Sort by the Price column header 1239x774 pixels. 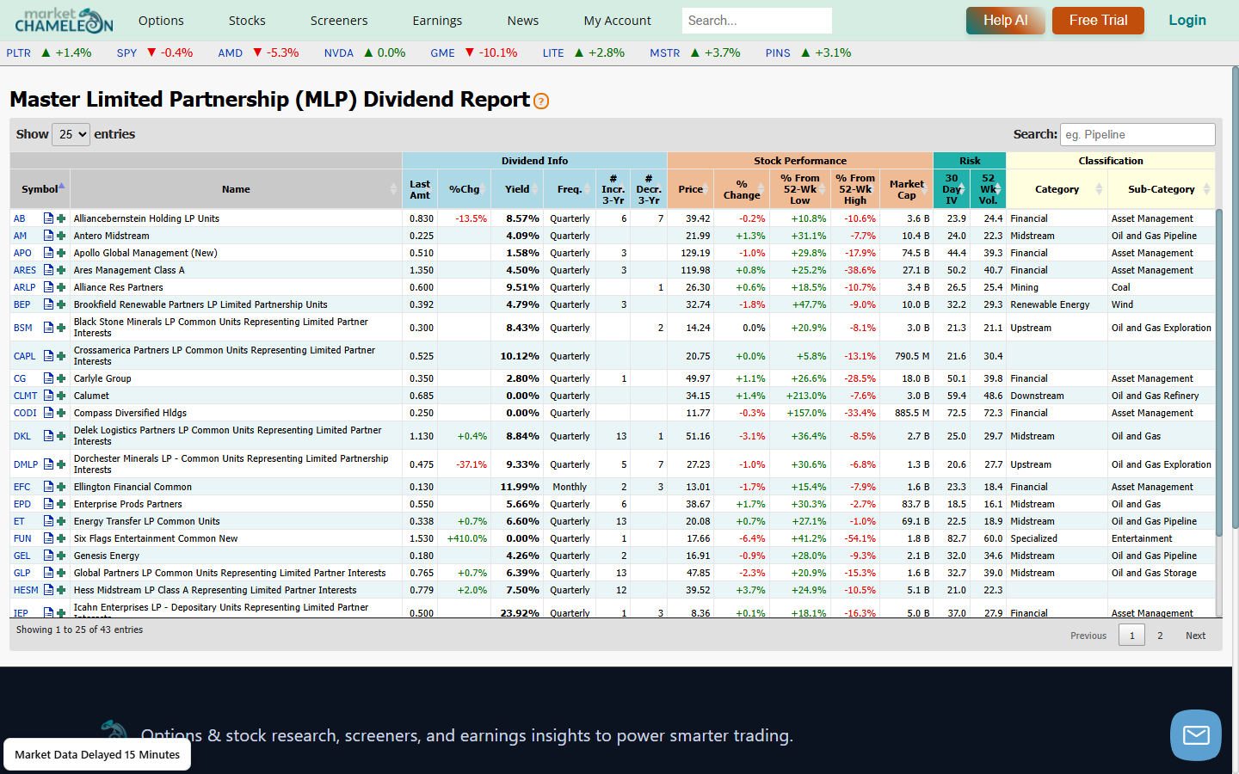tap(691, 189)
